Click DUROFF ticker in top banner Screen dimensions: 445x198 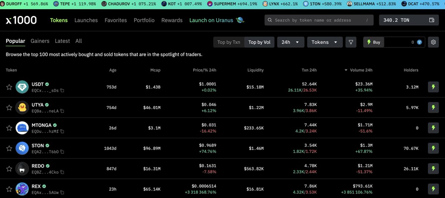coord(24,4)
